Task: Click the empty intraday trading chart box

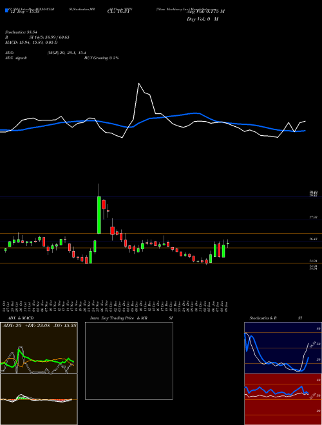Action: (129, 361)
